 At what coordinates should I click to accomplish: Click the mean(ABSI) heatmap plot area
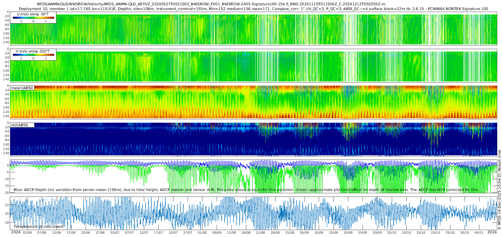[x=254, y=102]
